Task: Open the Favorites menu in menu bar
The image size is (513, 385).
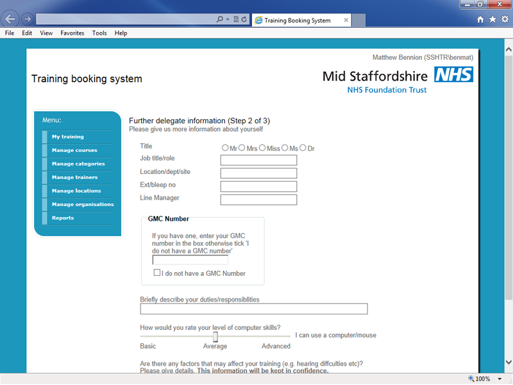Action: 72,33
